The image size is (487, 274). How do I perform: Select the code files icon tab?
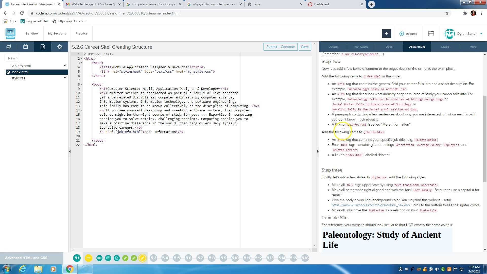click(x=43, y=47)
